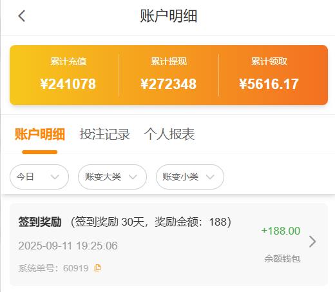Click the 签到奖励 entry title

coord(40,222)
